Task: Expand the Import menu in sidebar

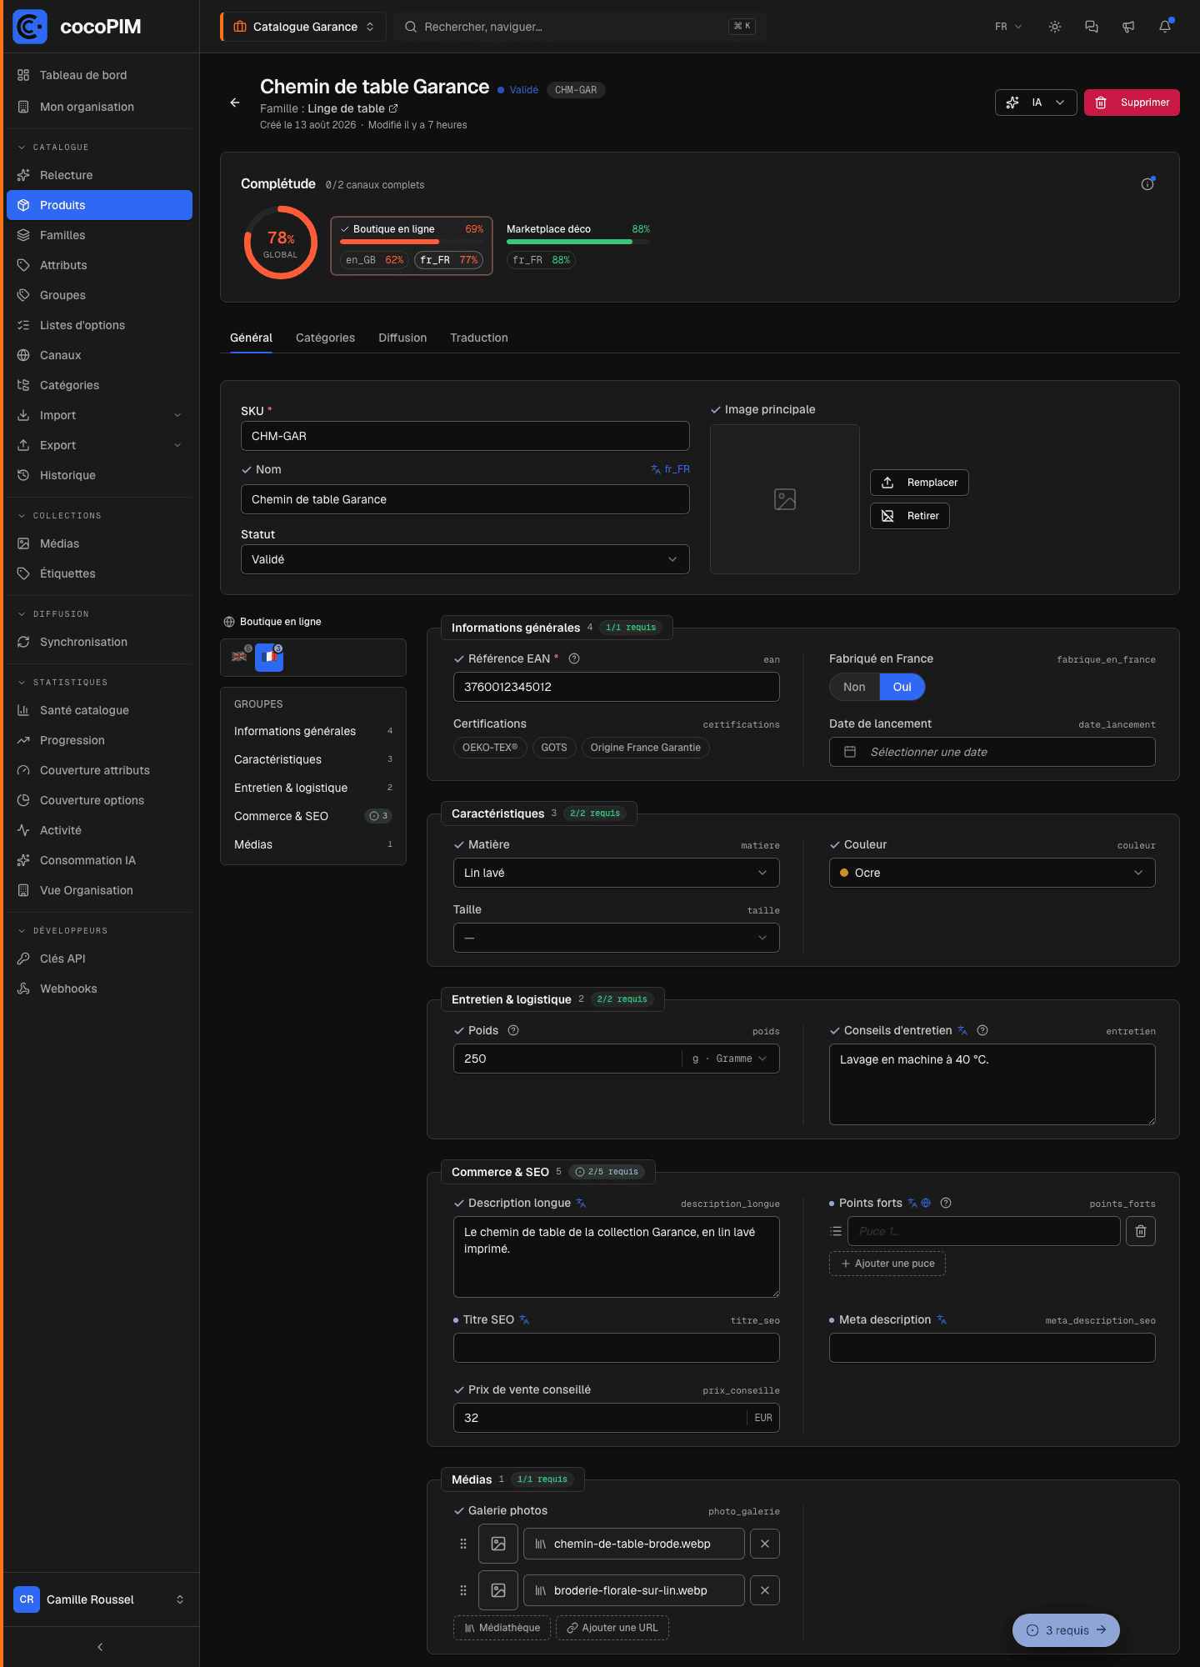Action: pyautogui.click(x=99, y=415)
